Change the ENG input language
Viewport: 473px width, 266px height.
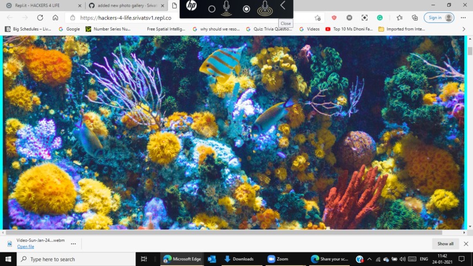click(x=424, y=259)
